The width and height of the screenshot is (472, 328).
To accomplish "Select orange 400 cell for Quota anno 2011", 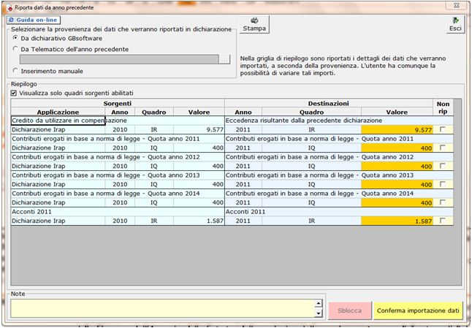I will click(x=397, y=148).
